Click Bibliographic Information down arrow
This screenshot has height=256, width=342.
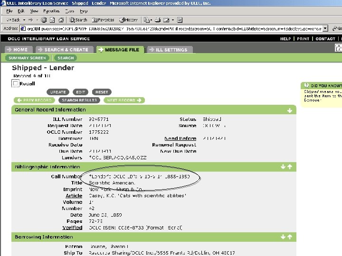(283, 167)
